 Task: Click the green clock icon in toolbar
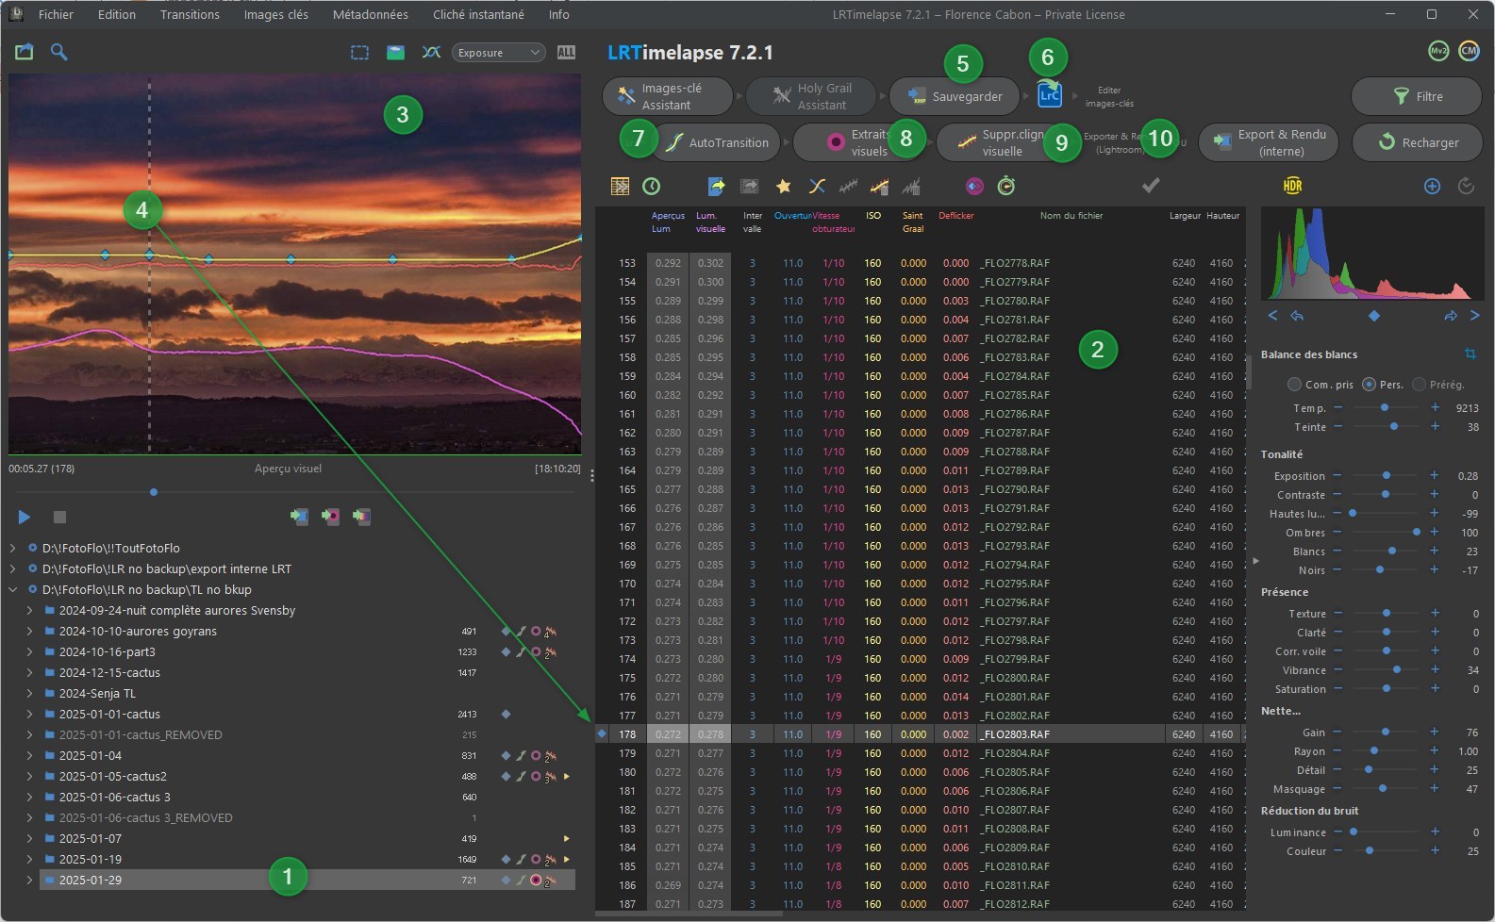(x=652, y=187)
